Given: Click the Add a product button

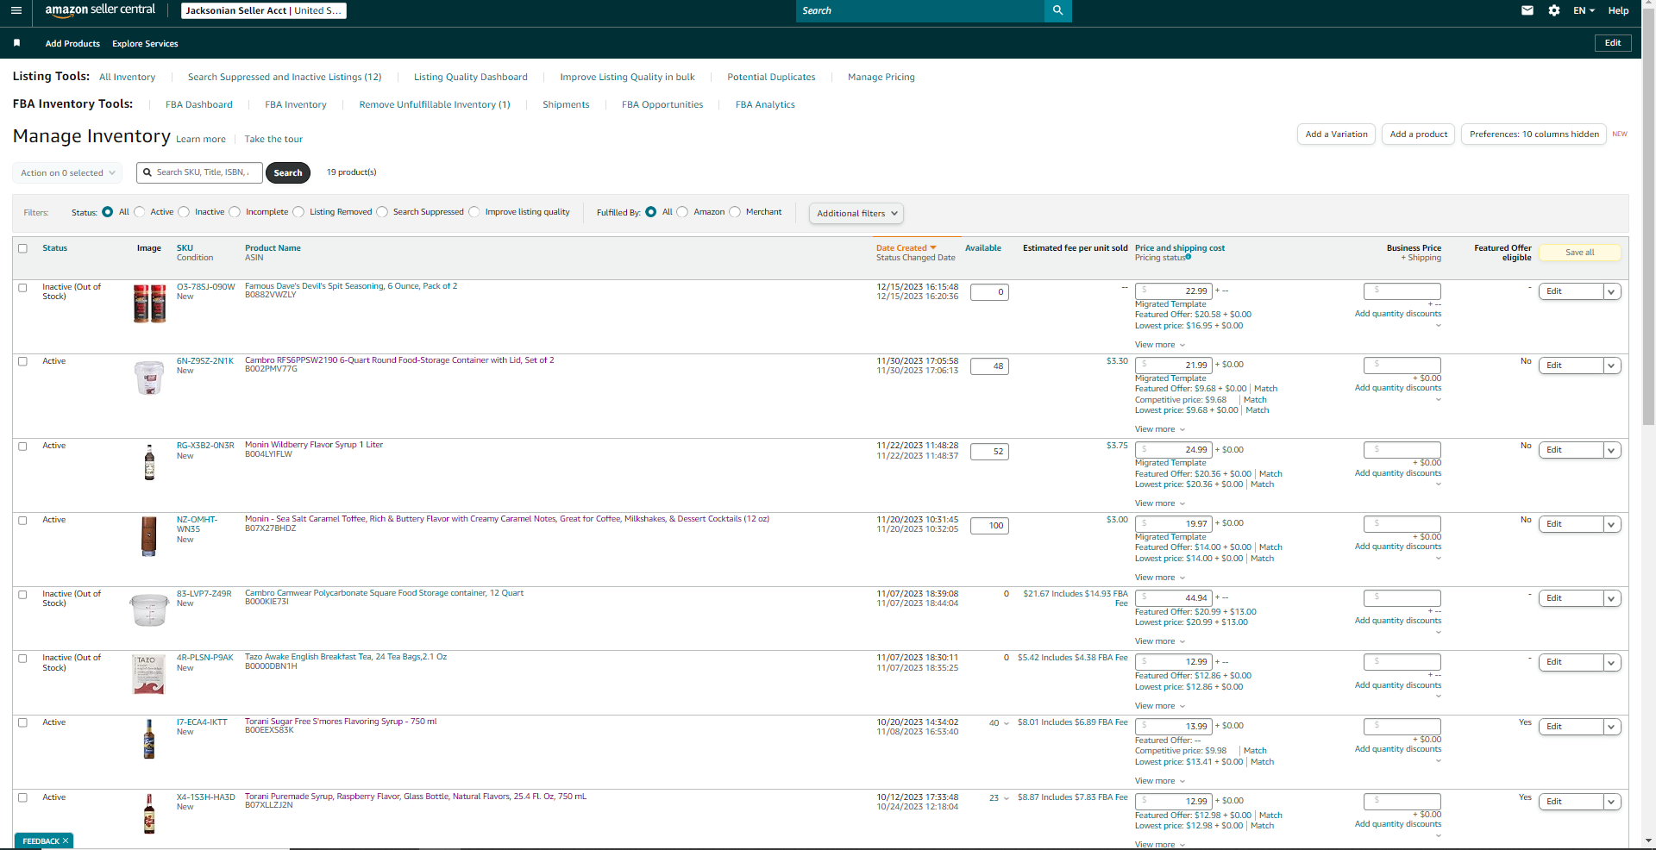Looking at the screenshot, I should click(1419, 134).
